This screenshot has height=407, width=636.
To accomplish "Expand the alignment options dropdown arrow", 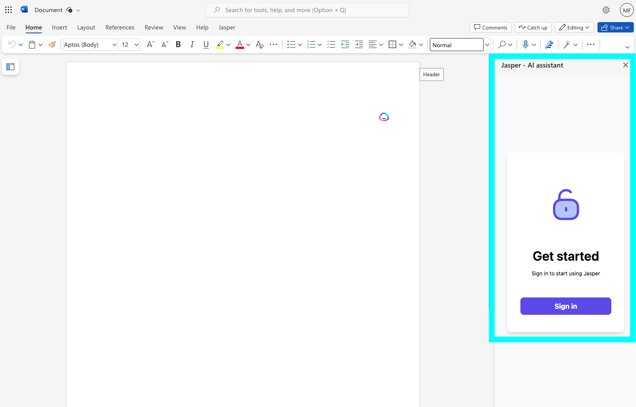I will point(381,45).
